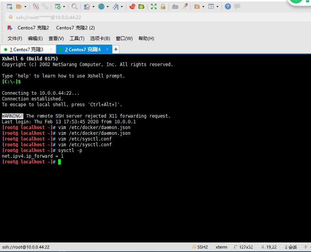Viewport: 311px width, 252px height.
Task: Open quick link Centos7 克隆2 (2)
Action: click(x=75, y=28)
